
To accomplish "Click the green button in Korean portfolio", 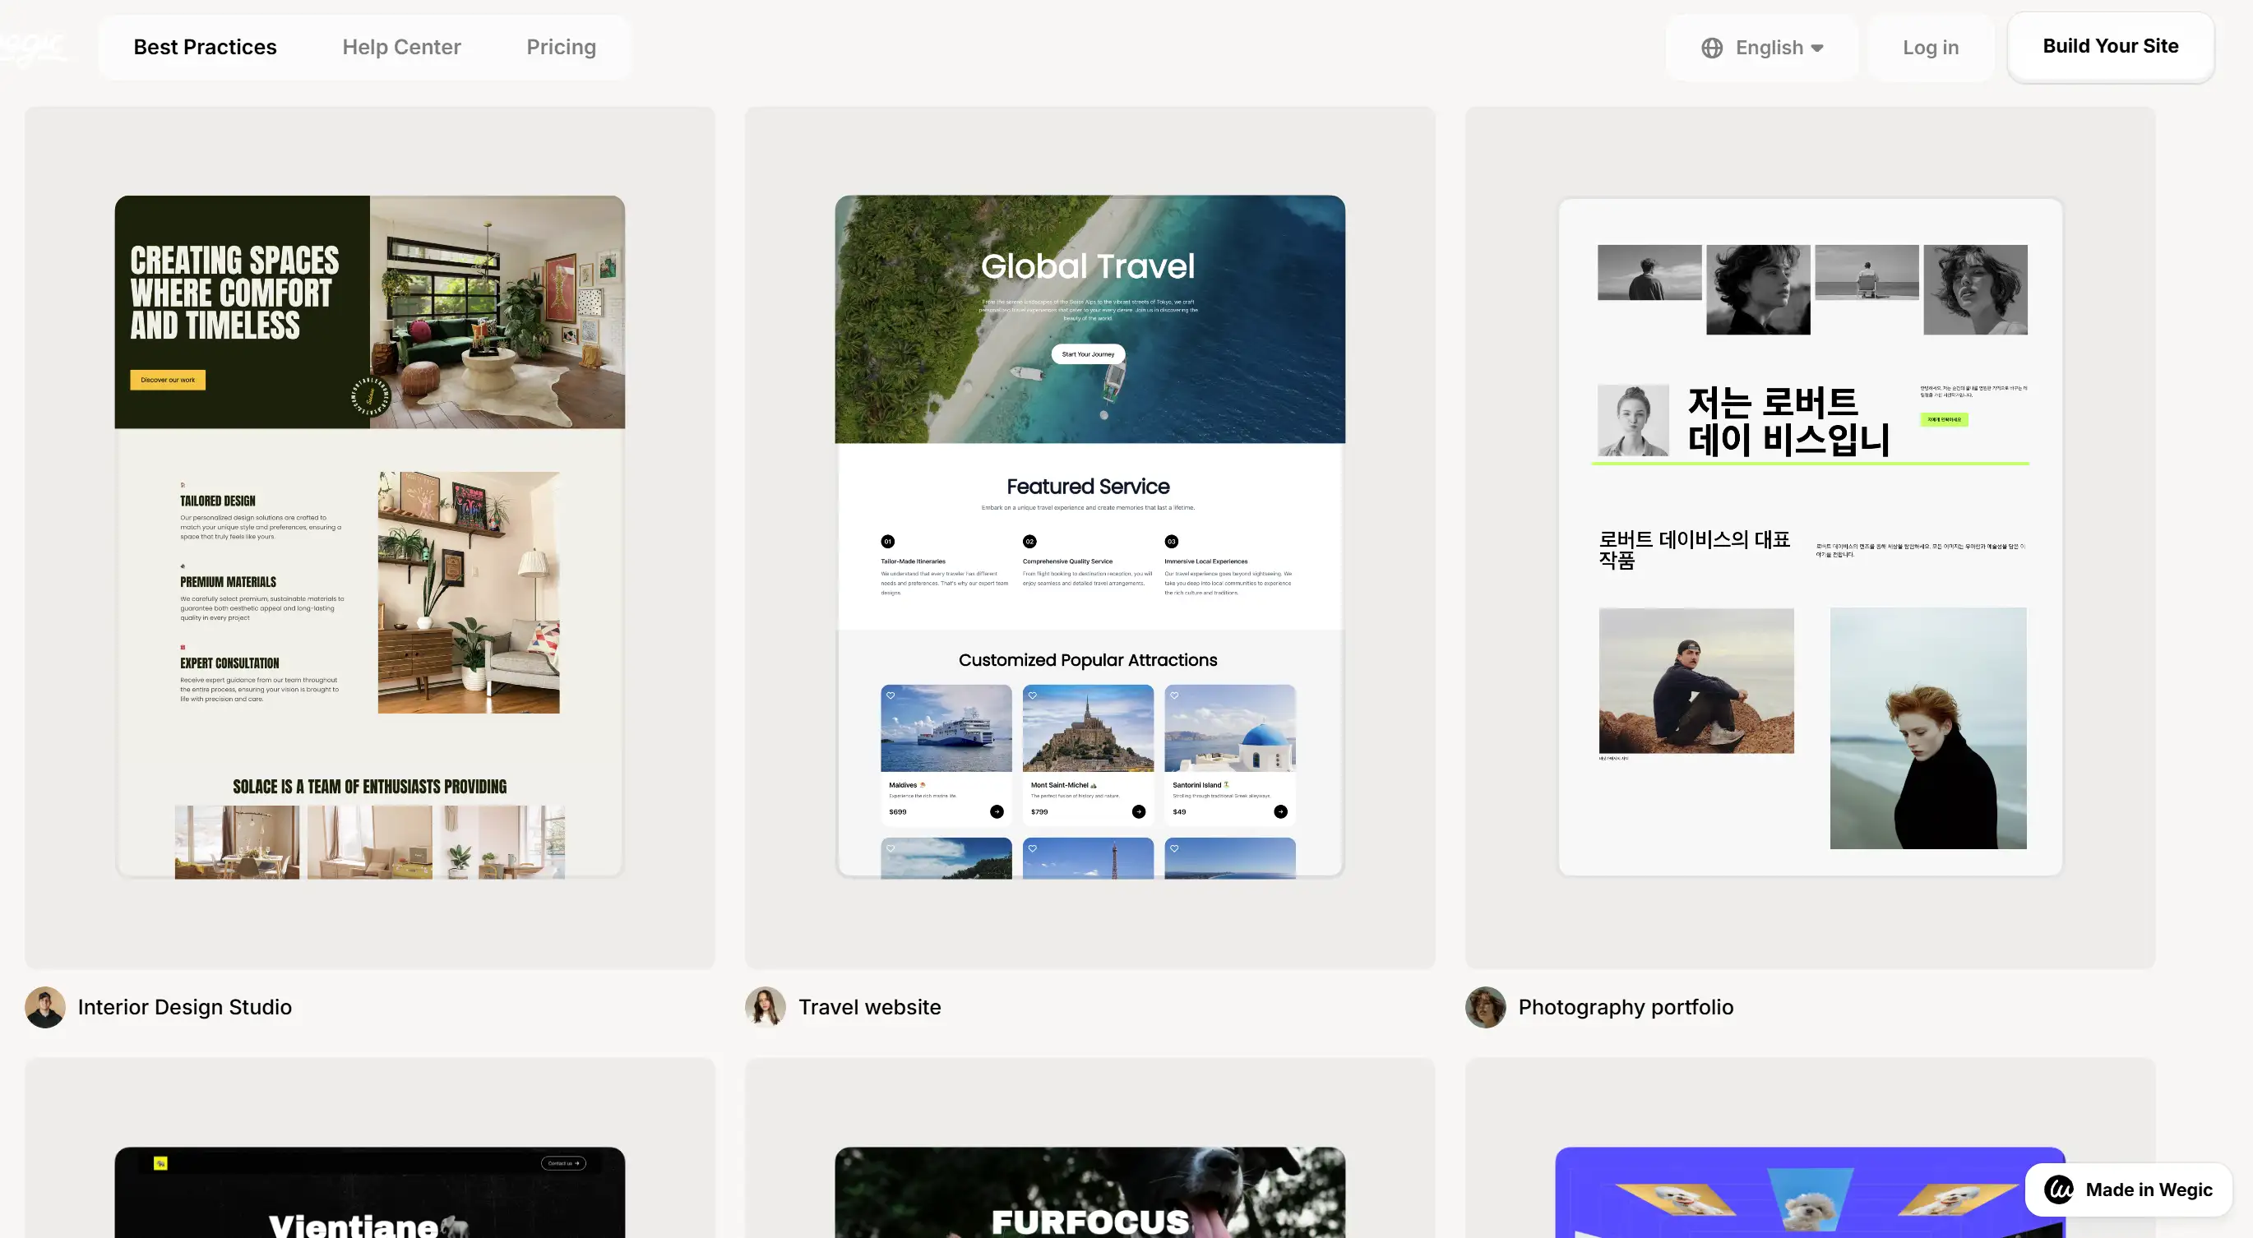I will [x=1945, y=421].
